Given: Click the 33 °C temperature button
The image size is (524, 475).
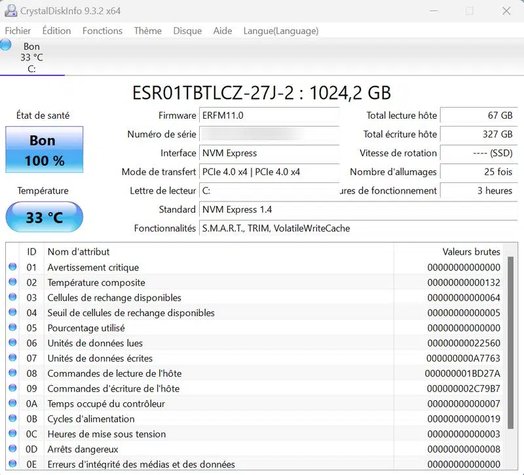Looking at the screenshot, I should coord(45,217).
